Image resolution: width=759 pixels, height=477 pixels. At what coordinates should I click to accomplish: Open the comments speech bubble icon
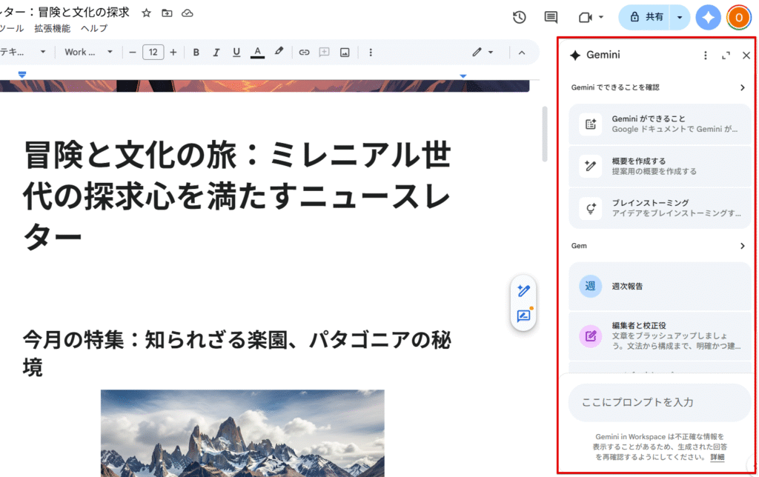[551, 17]
